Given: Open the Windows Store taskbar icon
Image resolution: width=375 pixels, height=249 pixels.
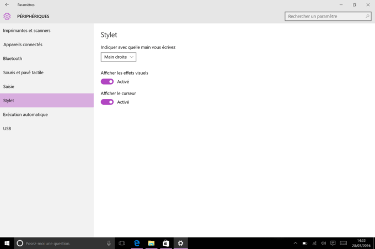Looking at the screenshot, I should tap(166, 244).
